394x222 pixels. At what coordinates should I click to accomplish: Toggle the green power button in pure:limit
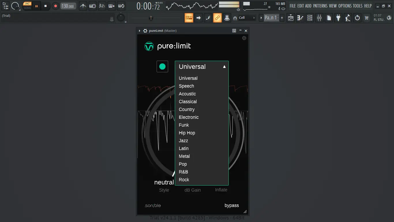[x=162, y=66]
